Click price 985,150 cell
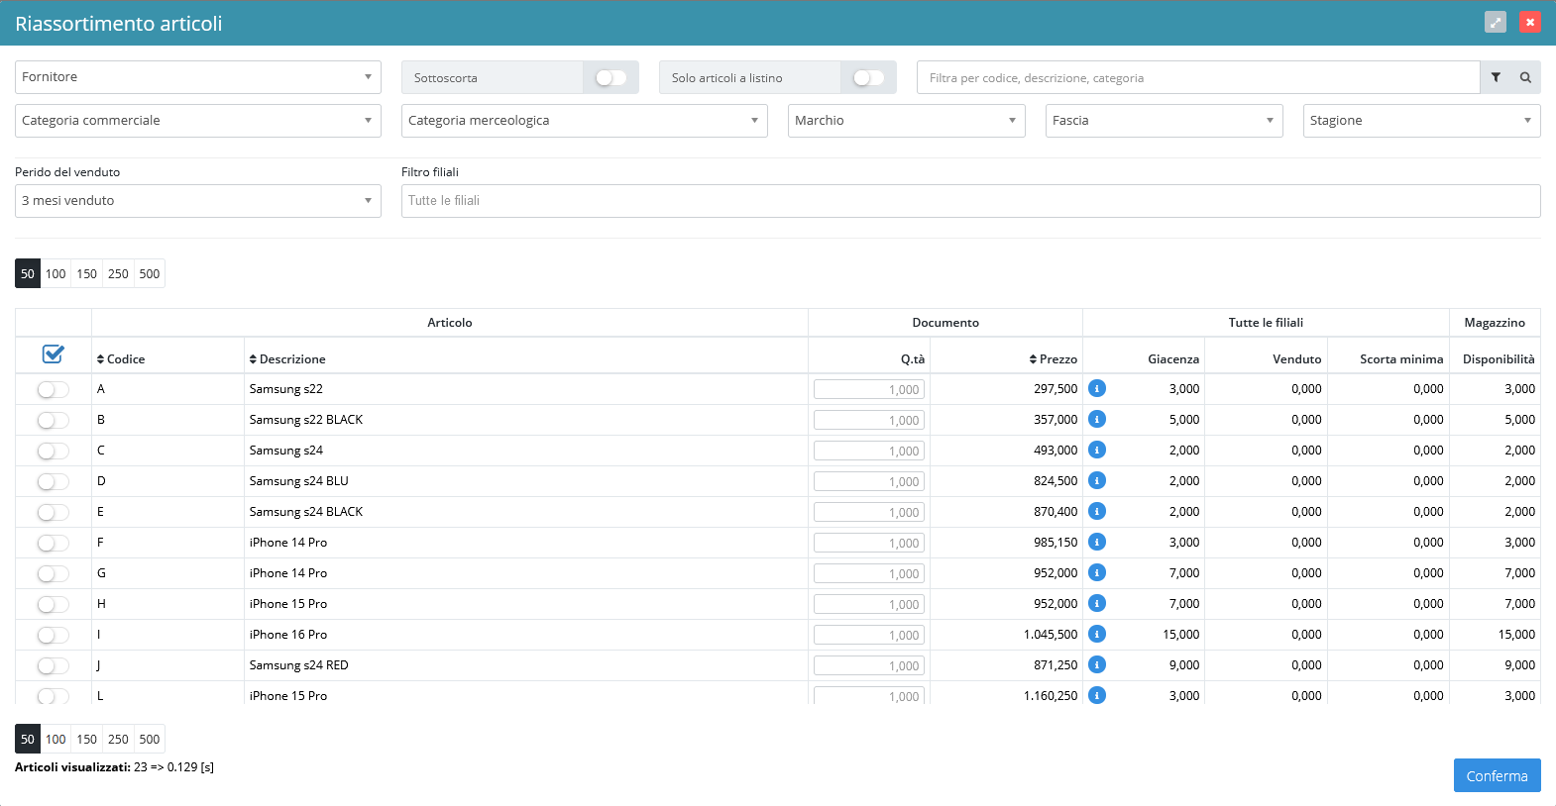 1056,543
